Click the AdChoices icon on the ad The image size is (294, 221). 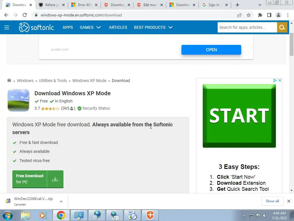click(x=275, y=81)
